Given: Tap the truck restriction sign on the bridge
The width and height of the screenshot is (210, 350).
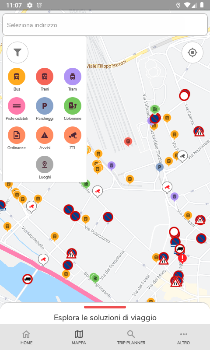Looking at the screenshot, I should pyautogui.click(x=28, y=279).
